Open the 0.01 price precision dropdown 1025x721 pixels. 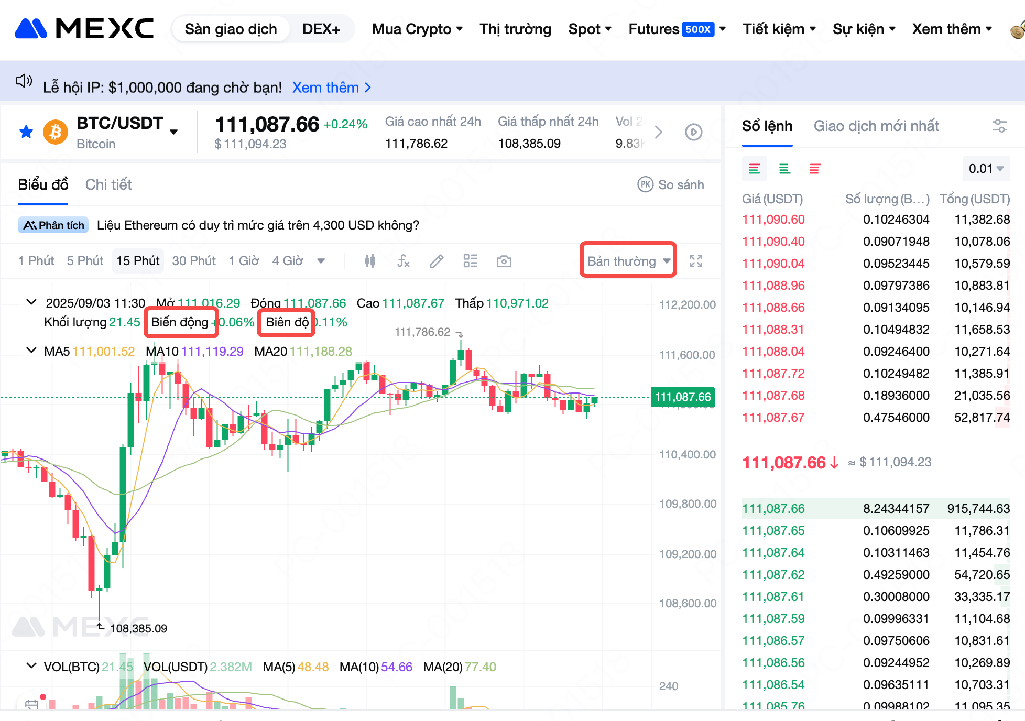[x=986, y=169]
